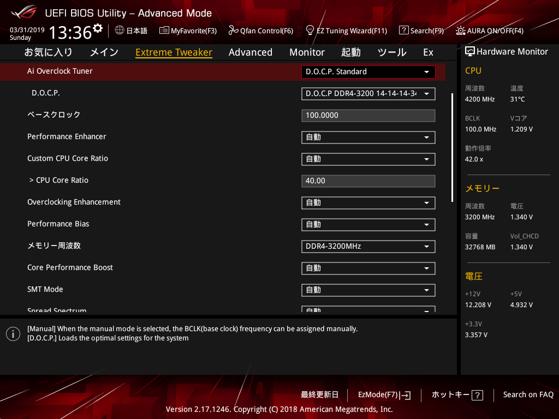This screenshot has width=559, height=419.
Task: Open the メモリー周波数 DDR4-3200MHz dropdown
Action: tap(368, 246)
